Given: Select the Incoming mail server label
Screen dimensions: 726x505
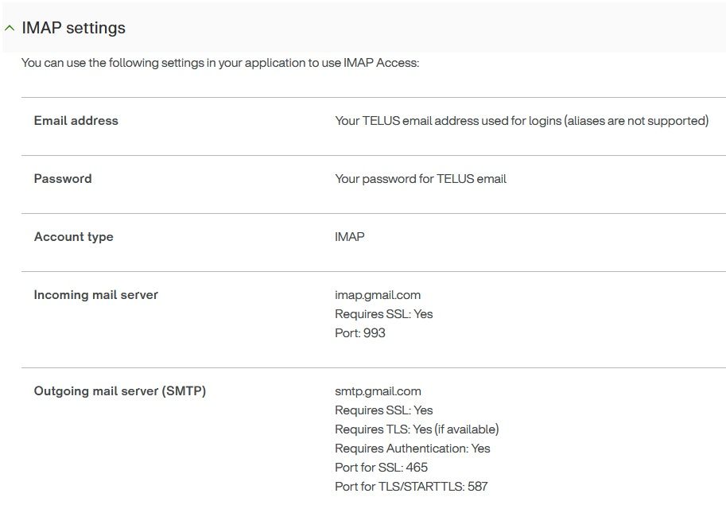Looking at the screenshot, I should (x=95, y=295).
